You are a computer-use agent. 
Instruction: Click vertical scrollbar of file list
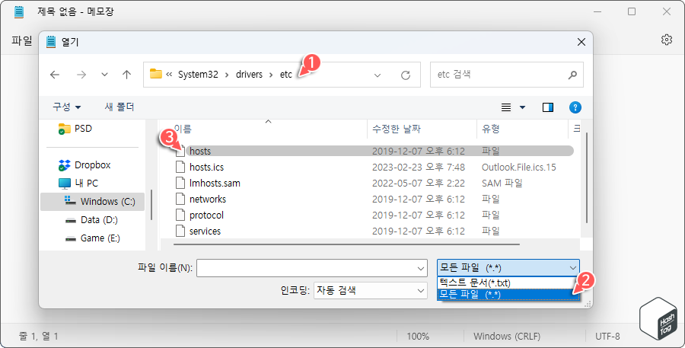[x=586, y=178]
